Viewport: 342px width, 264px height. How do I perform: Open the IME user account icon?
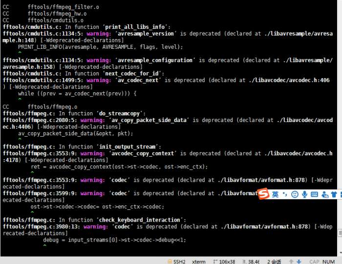[x=325, y=194]
